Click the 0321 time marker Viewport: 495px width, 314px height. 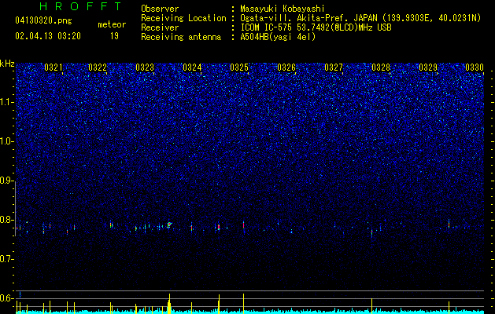pos(53,68)
